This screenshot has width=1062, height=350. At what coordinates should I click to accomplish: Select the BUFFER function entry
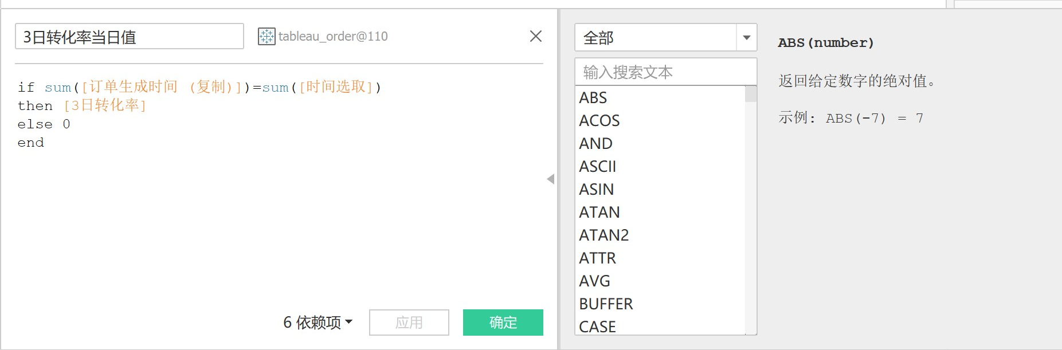point(605,304)
